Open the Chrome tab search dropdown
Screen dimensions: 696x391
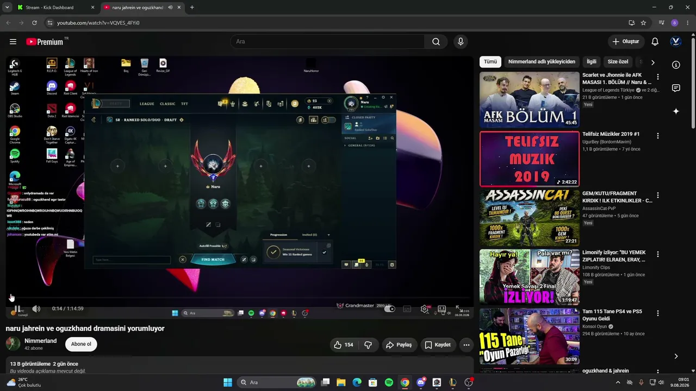pos(7,8)
